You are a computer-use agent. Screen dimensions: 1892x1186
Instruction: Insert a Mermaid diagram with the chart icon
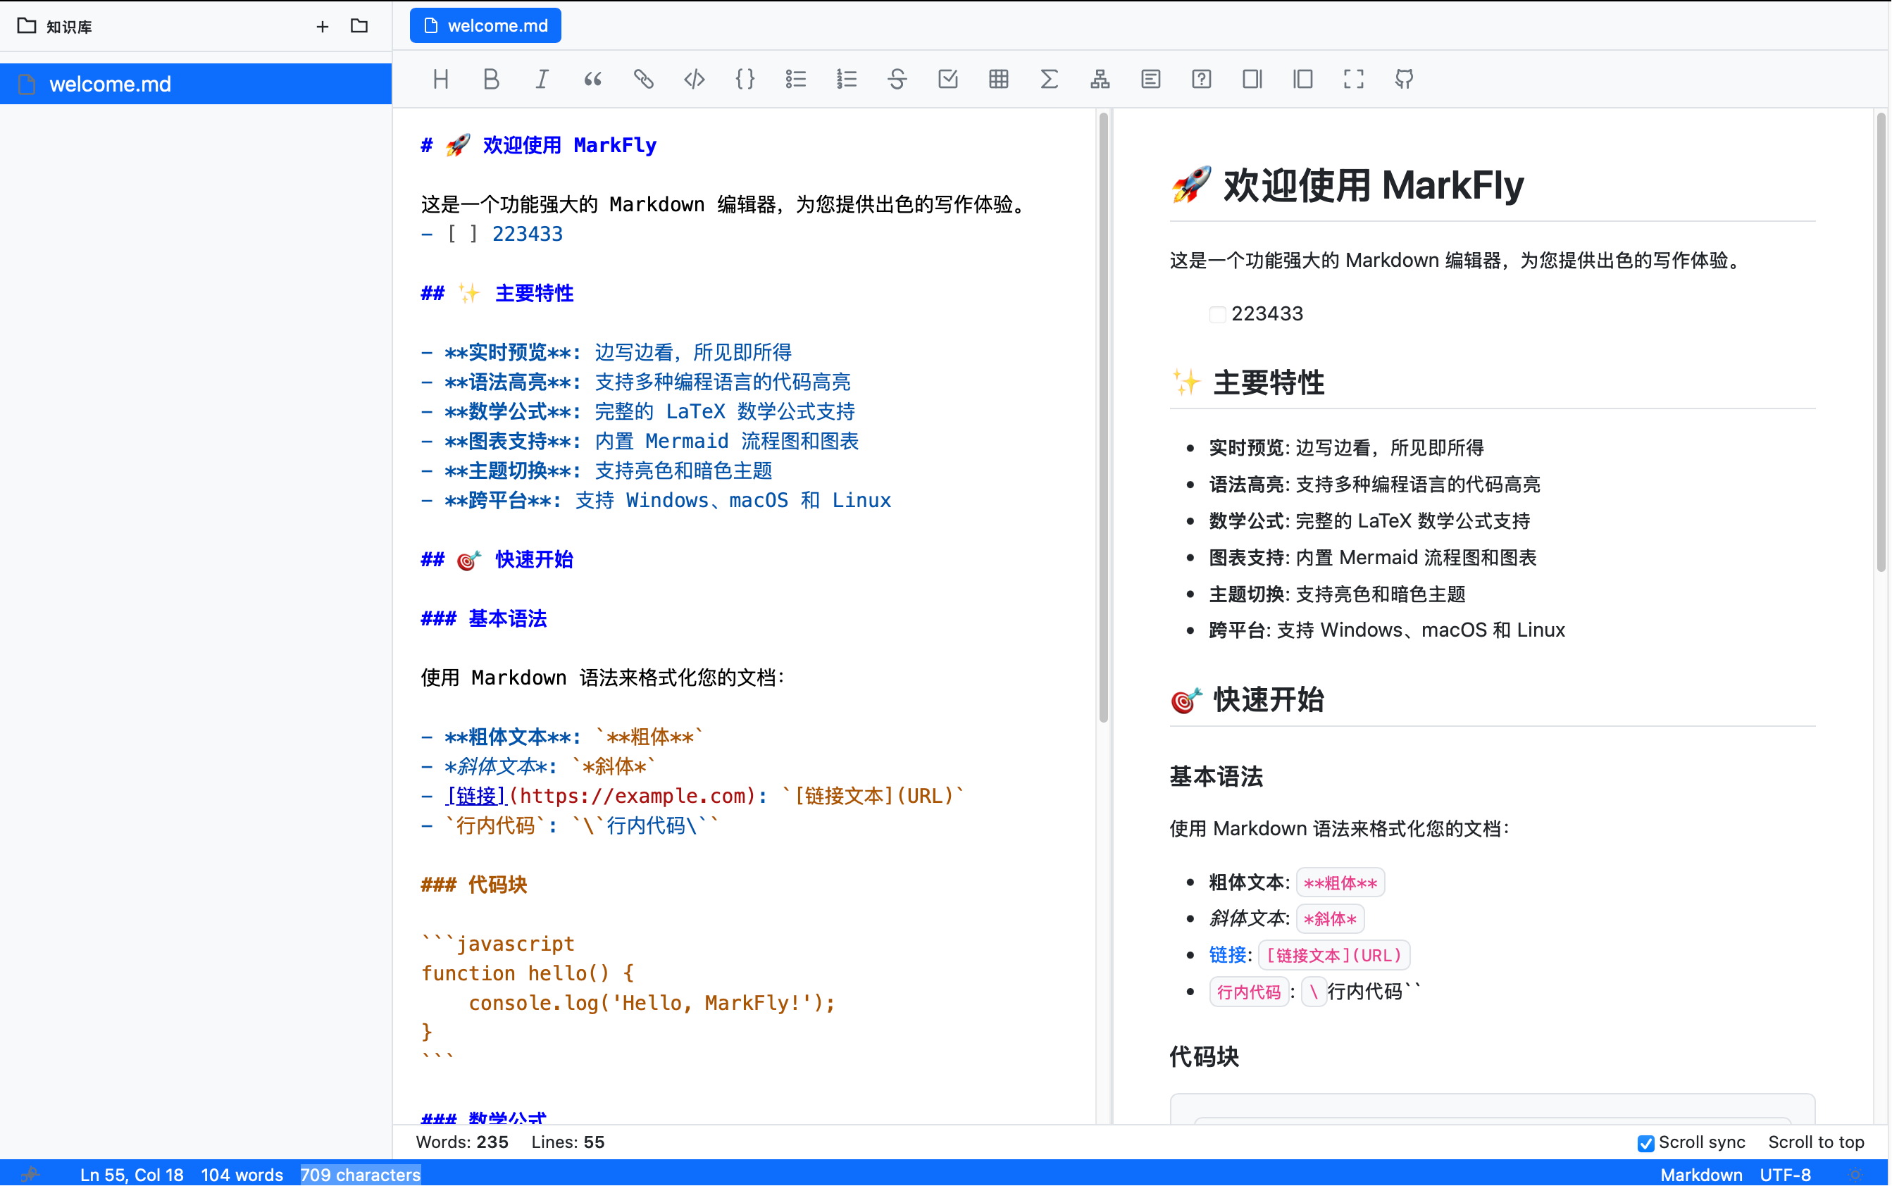(x=1100, y=78)
